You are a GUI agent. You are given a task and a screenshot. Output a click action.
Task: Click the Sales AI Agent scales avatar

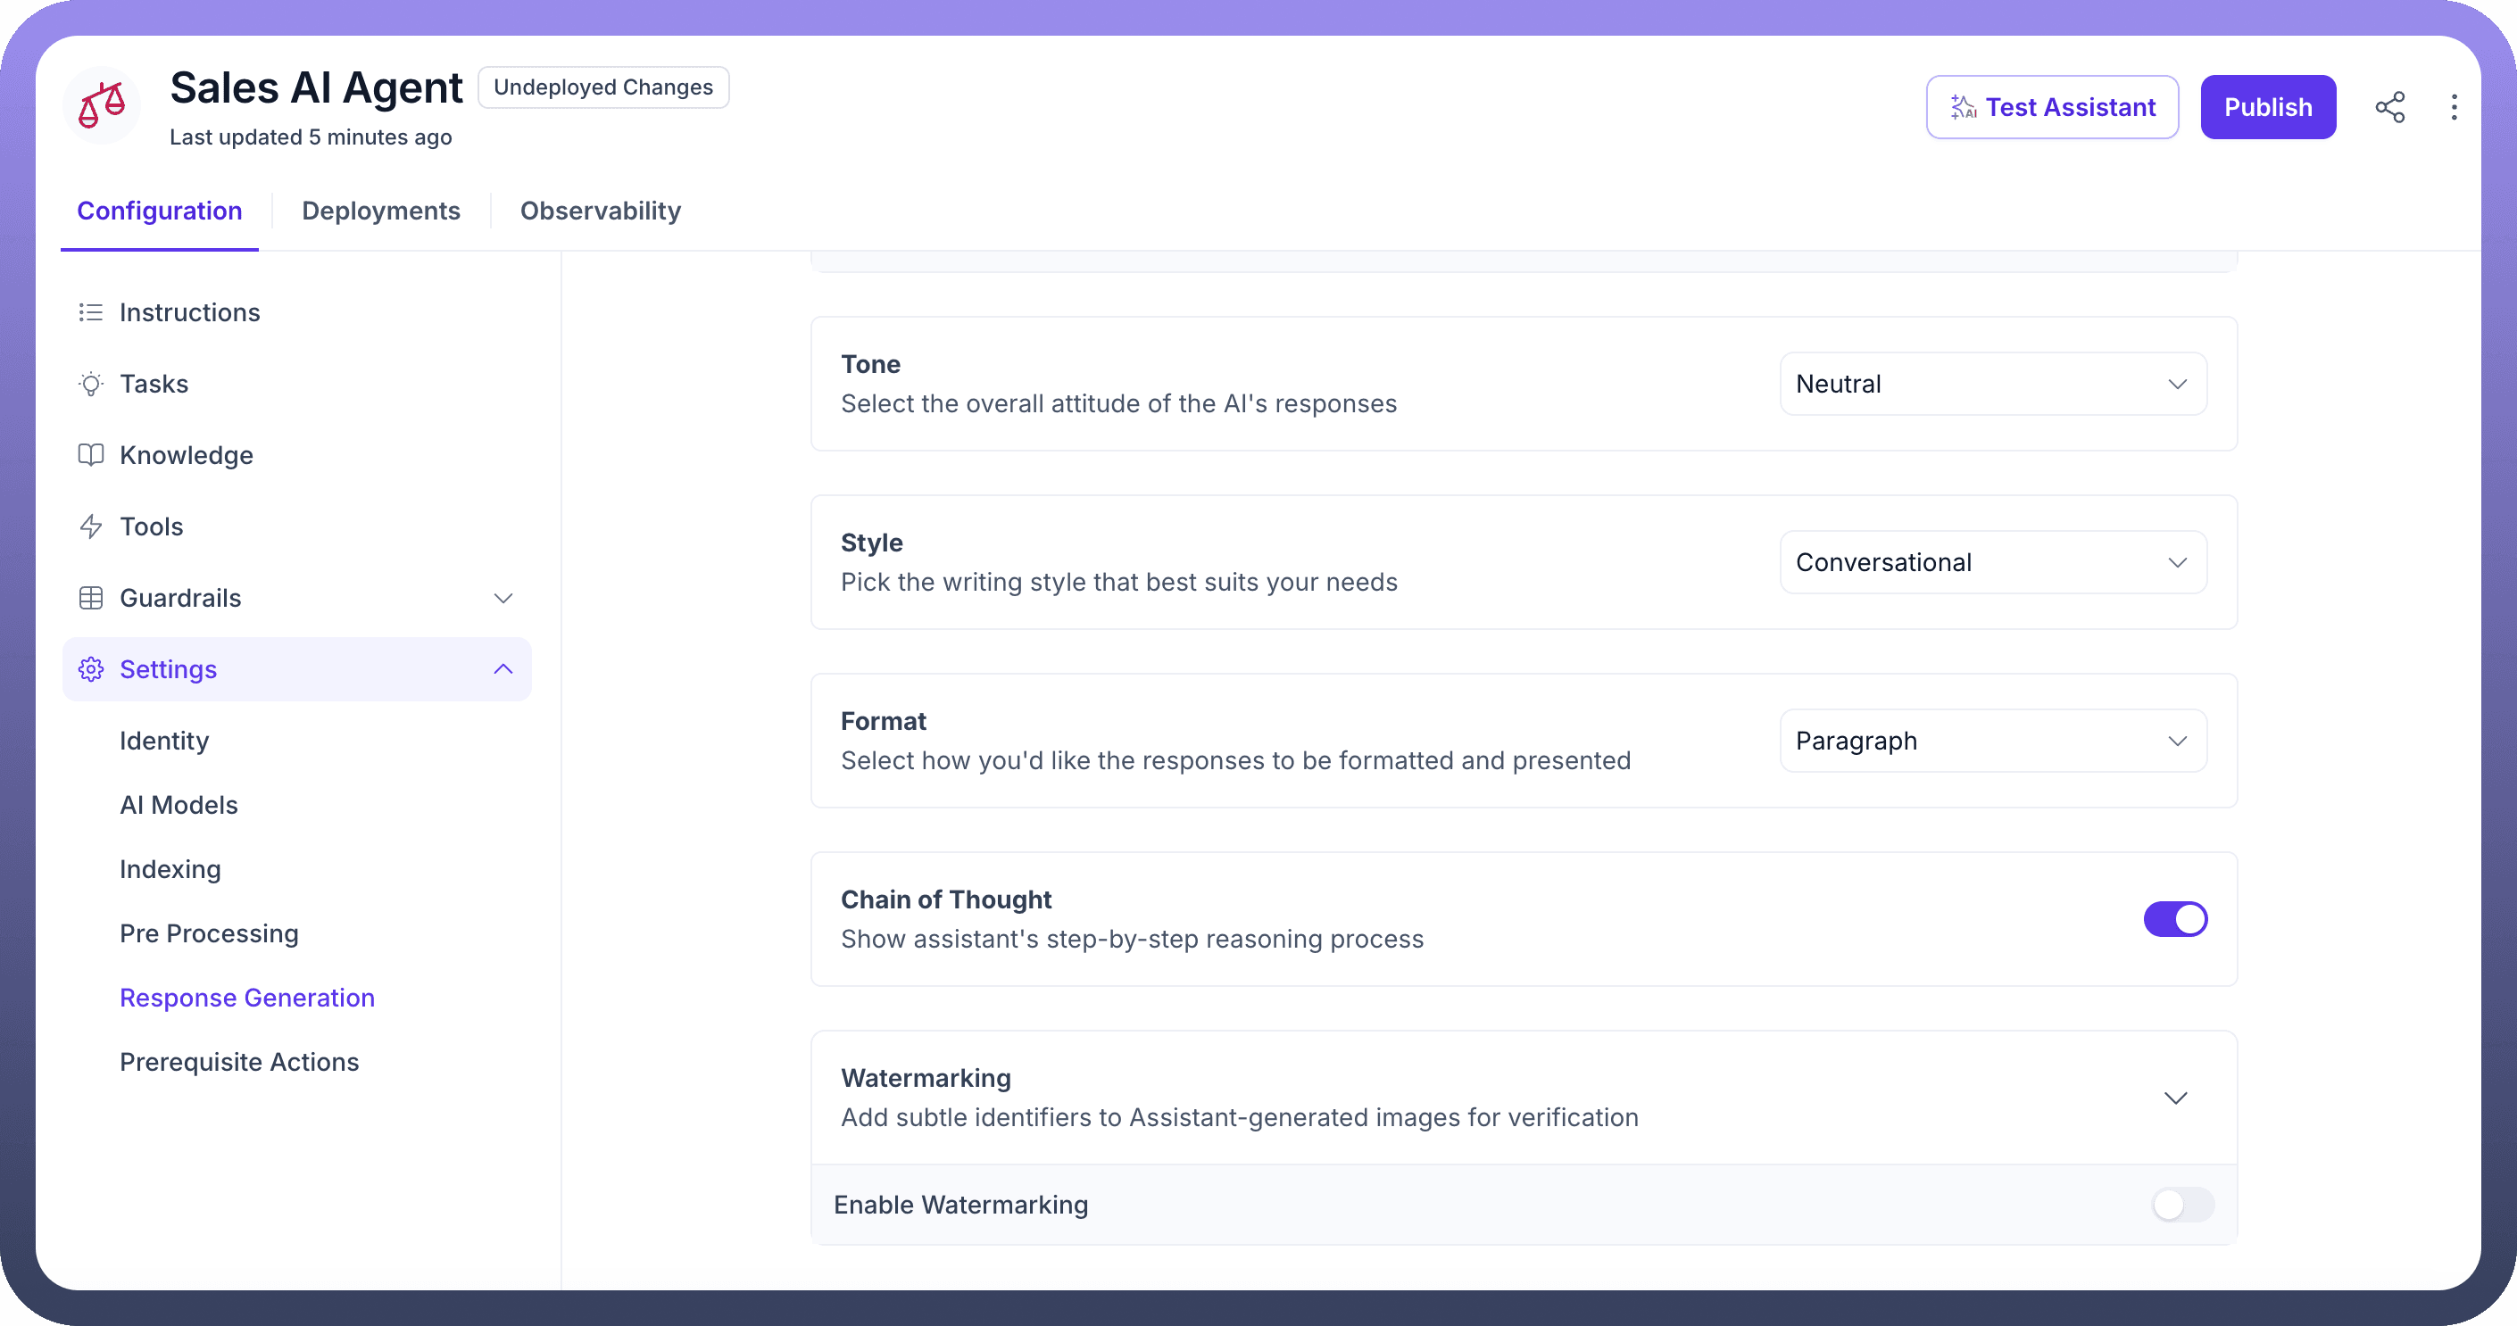click(x=102, y=105)
